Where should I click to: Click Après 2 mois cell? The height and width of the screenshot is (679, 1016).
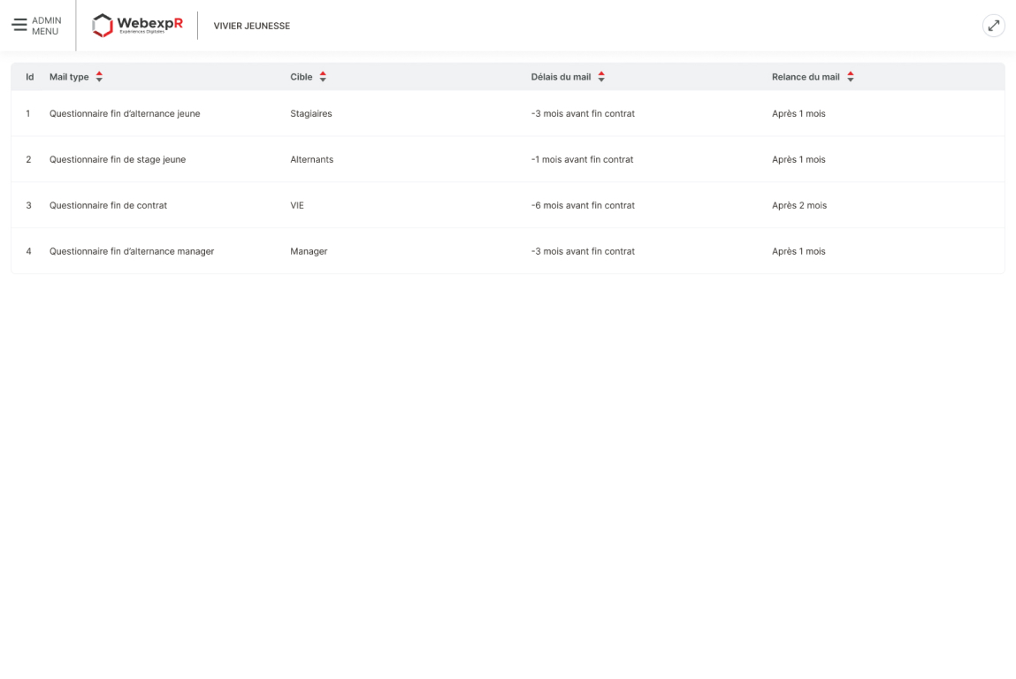(x=799, y=205)
